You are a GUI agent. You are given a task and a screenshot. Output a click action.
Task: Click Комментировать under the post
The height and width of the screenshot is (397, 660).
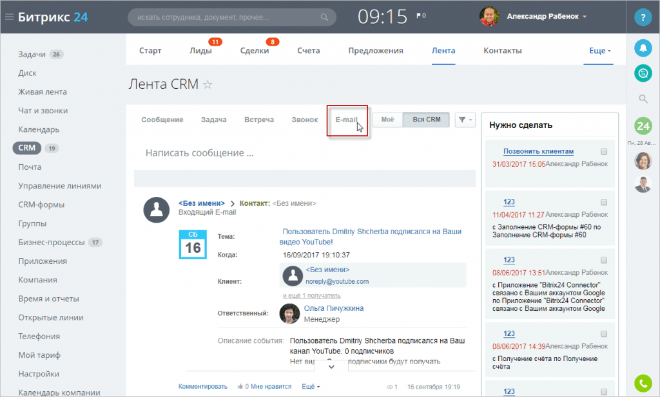(203, 387)
